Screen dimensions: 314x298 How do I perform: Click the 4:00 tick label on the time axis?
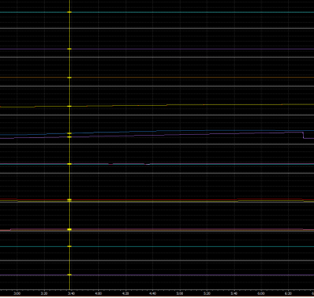98,293
